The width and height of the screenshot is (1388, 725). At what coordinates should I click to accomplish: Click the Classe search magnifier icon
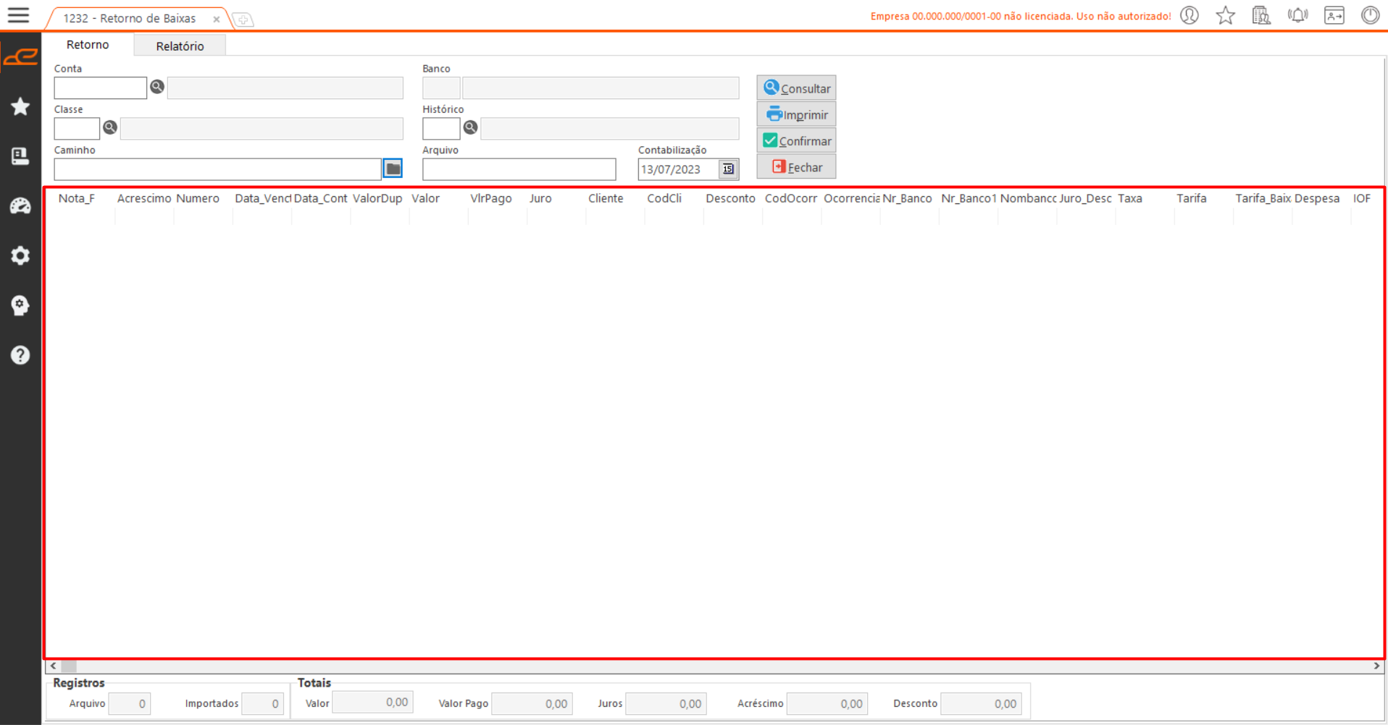click(110, 128)
